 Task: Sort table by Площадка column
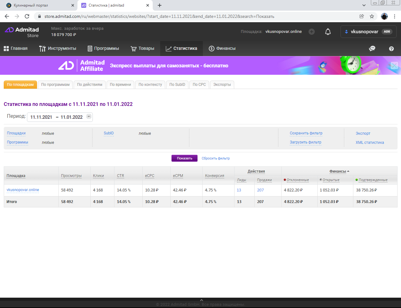(x=16, y=176)
